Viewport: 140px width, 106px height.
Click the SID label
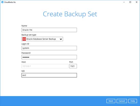23,71
